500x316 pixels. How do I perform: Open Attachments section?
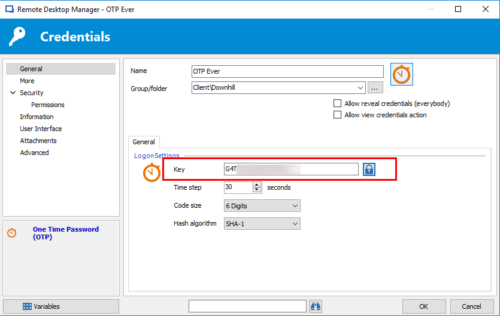38,141
